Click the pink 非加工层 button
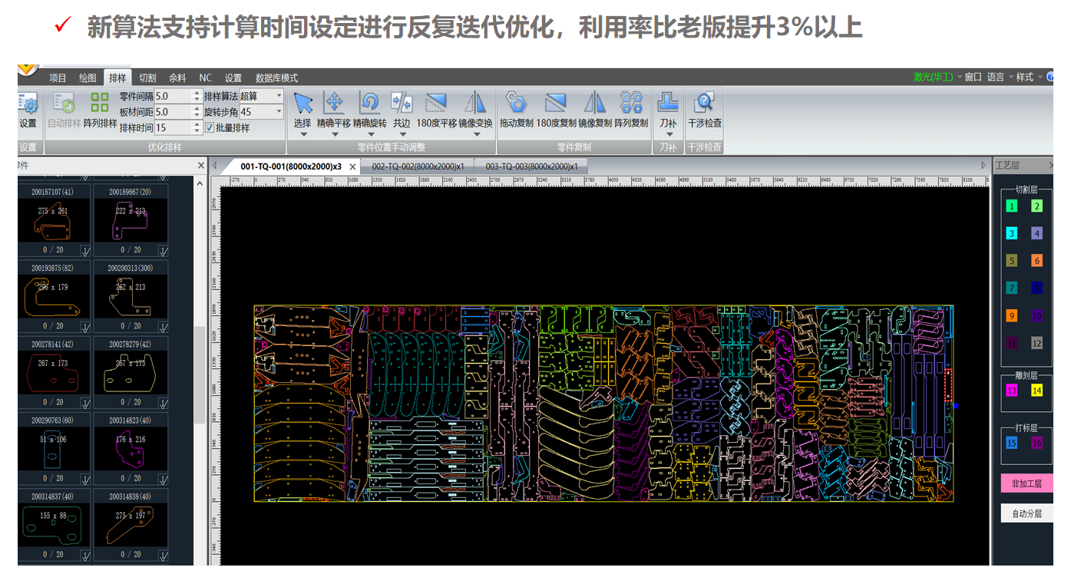 1026,483
